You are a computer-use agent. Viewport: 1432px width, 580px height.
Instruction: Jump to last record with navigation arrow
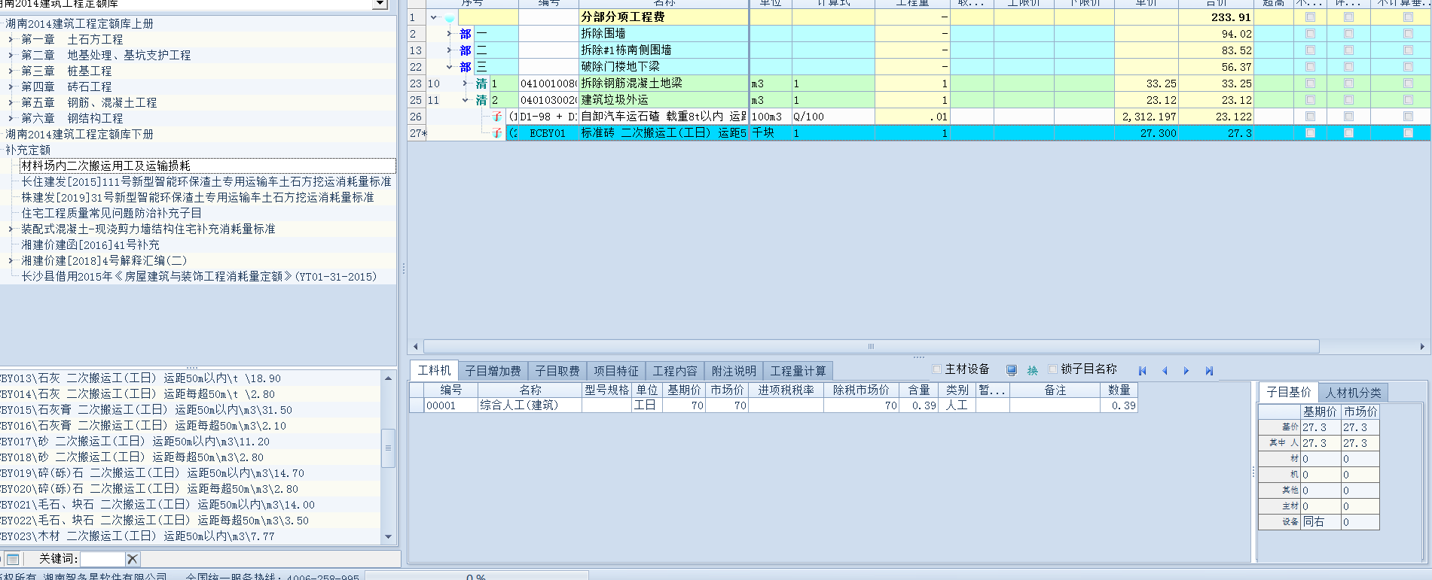tap(1209, 371)
